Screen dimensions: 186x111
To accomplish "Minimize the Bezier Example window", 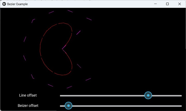I will point(156,4).
